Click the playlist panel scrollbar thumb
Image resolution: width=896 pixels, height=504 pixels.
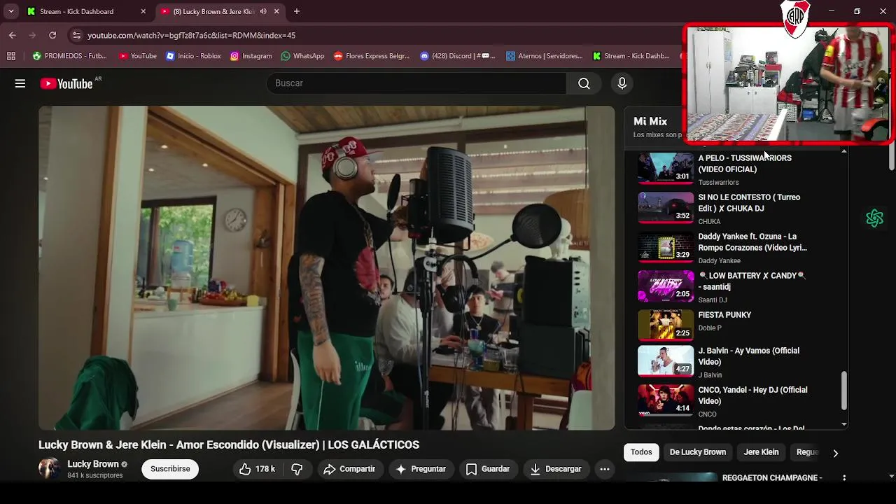[843, 391]
